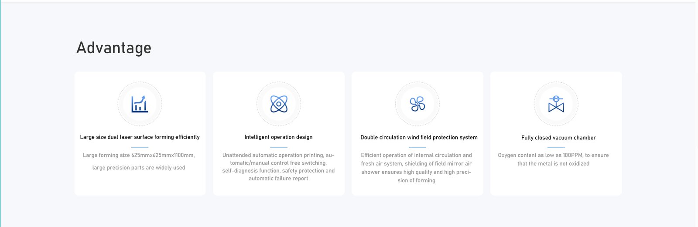
Task: Click blue divider under Intelligent operation design
Action: click(278, 148)
